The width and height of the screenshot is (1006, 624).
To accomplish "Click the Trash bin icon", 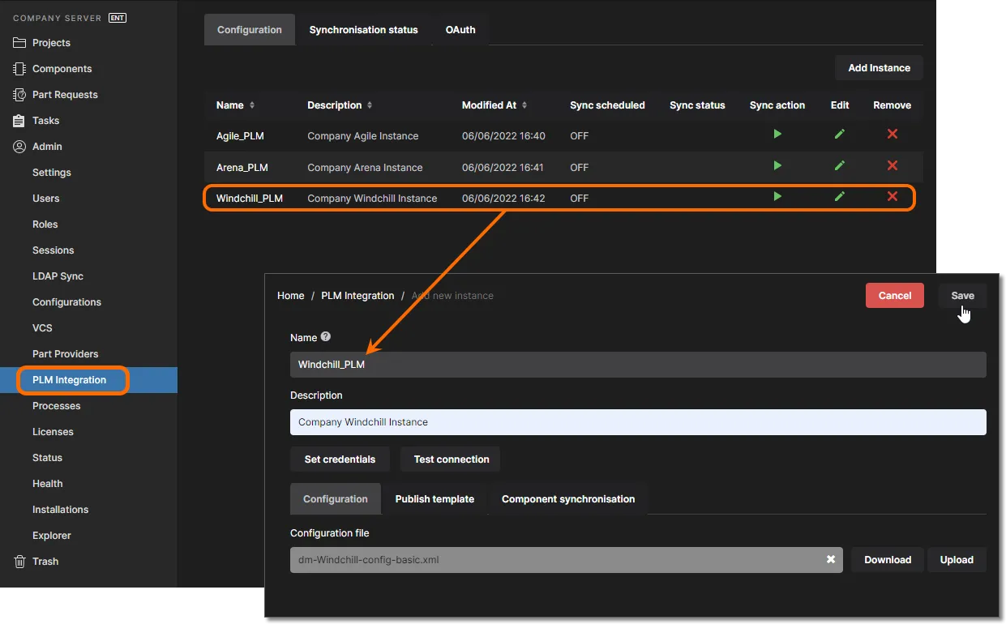I will click(x=19, y=562).
